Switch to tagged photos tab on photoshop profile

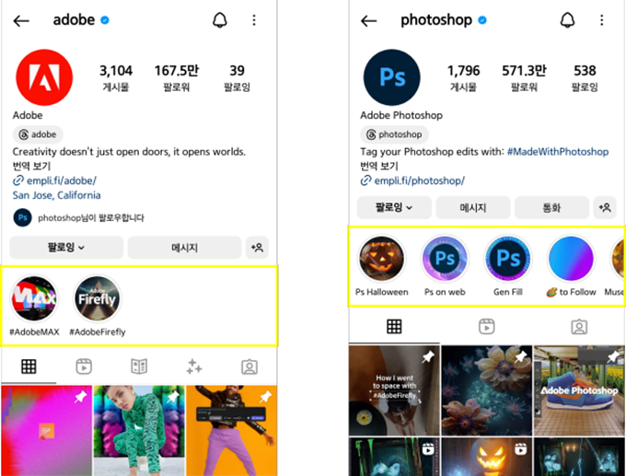(x=579, y=327)
